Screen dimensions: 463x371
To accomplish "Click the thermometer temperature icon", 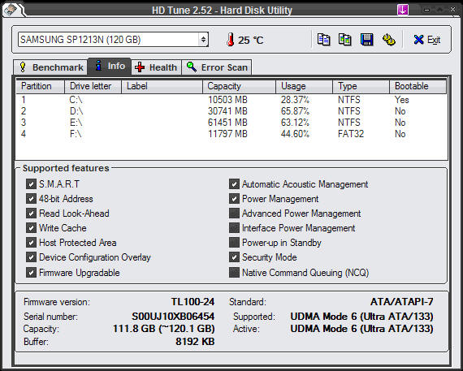I will [231, 40].
